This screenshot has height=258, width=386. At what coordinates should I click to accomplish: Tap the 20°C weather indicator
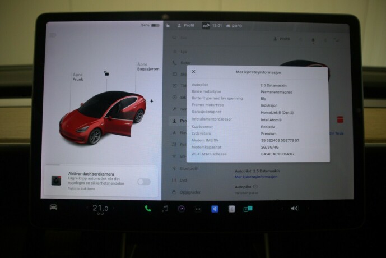point(234,26)
